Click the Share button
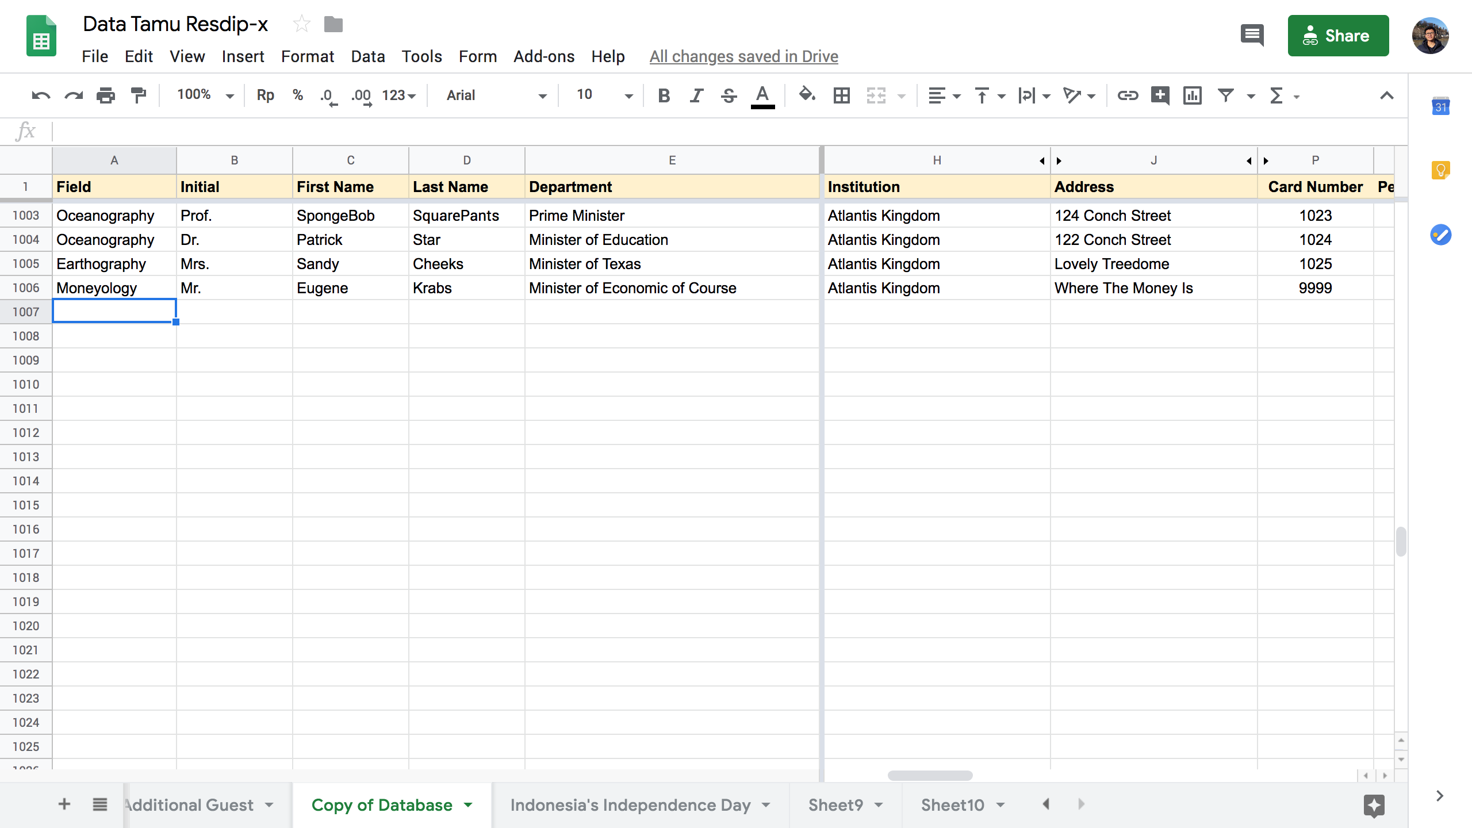The image size is (1472, 828). (x=1338, y=36)
